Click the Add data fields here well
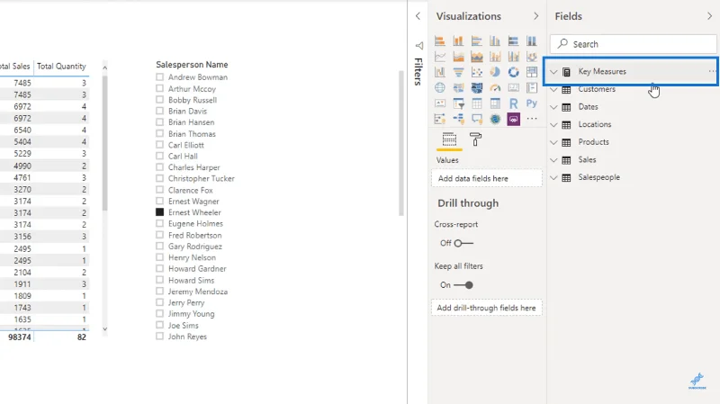This screenshot has width=720, height=404. point(487,178)
